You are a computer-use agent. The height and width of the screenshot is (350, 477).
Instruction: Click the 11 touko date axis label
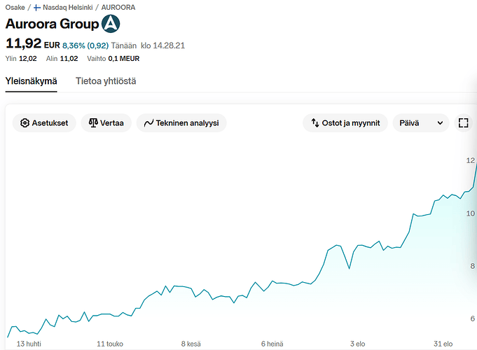pyautogui.click(x=110, y=344)
